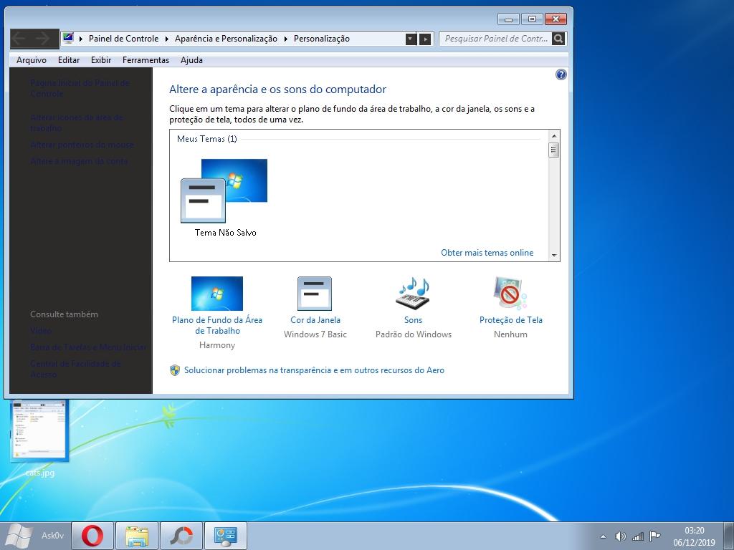This screenshot has height=550, width=734.
Task: Open the Windows Start button
Action: pos(19,536)
